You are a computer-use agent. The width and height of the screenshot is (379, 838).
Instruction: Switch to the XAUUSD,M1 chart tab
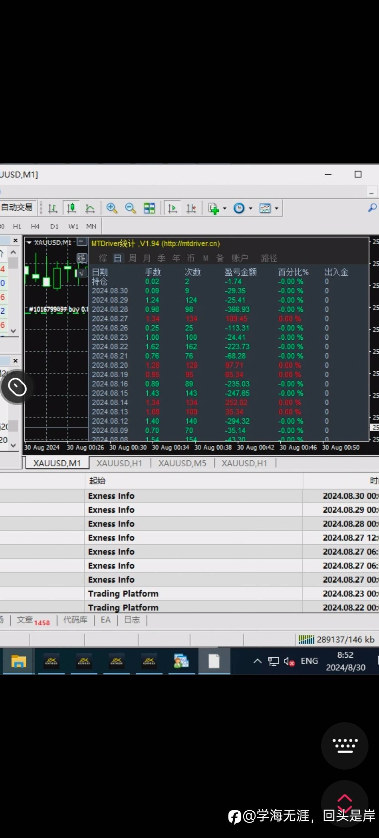click(x=57, y=463)
